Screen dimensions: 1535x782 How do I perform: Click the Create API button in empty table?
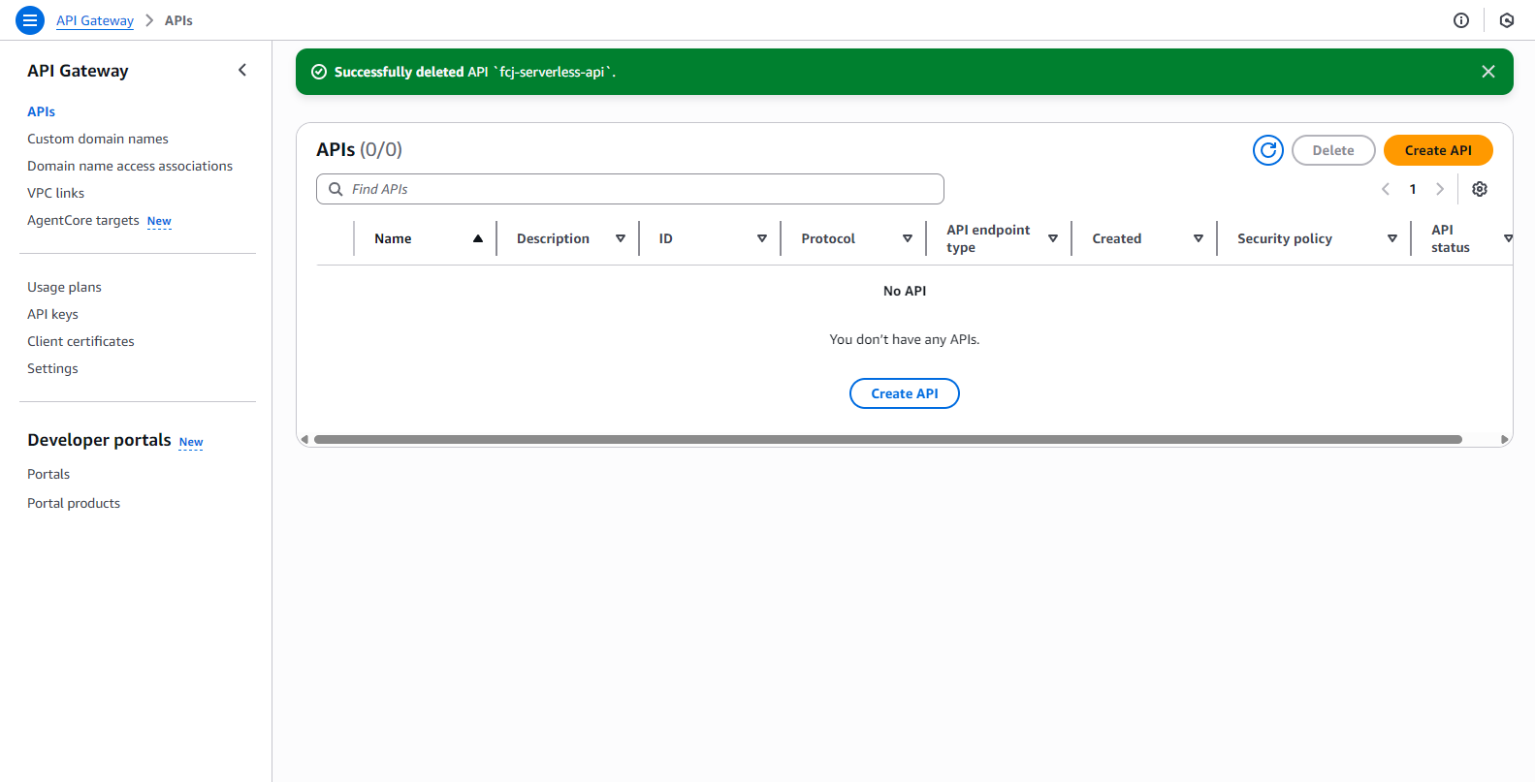point(905,393)
